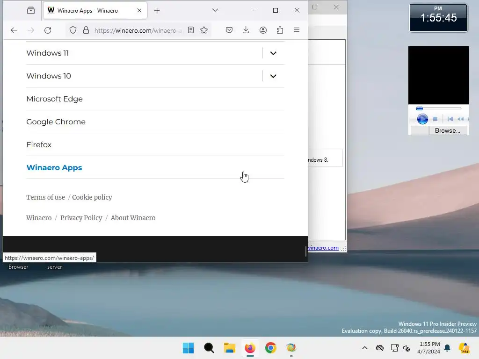Open the taskbar clock 1:55 PM

(x=429, y=348)
